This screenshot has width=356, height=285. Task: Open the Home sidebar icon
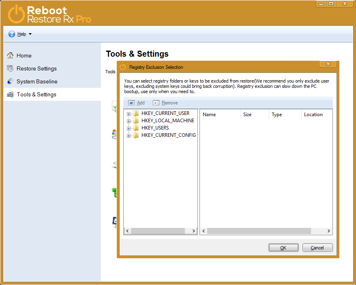point(10,55)
